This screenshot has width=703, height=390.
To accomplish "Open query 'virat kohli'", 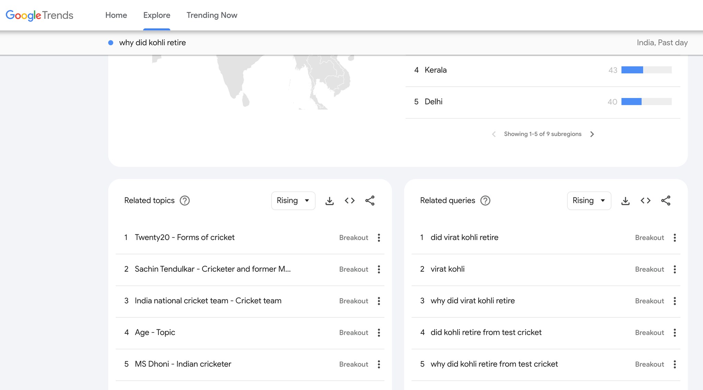I will pos(448,269).
